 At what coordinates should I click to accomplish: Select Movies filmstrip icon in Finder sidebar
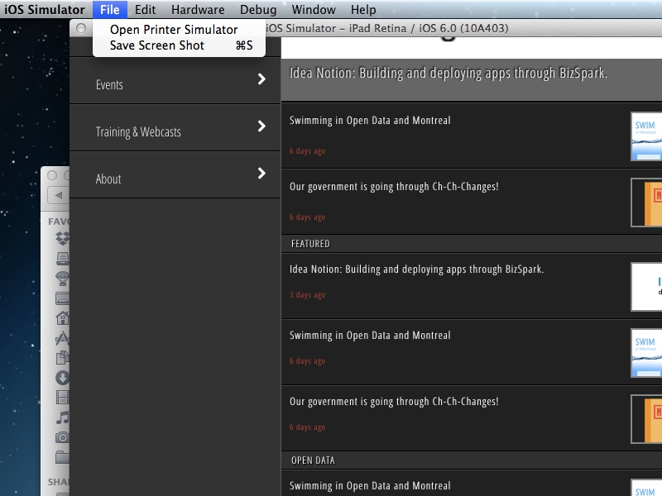63,398
